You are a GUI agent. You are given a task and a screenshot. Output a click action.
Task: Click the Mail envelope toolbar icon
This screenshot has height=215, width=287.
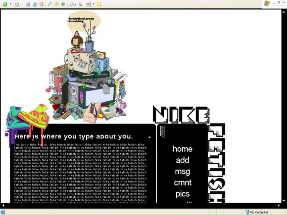click(x=72, y=4)
